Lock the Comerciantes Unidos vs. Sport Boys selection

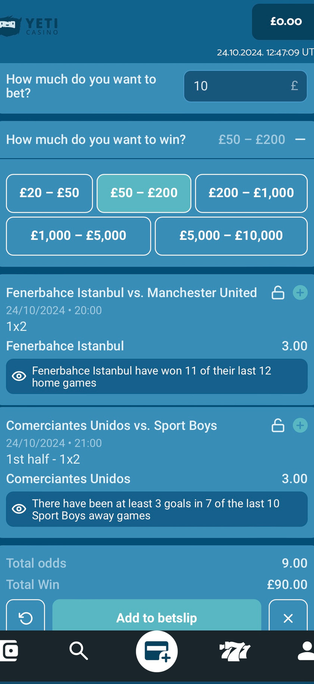pyautogui.click(x=278, y=426)
